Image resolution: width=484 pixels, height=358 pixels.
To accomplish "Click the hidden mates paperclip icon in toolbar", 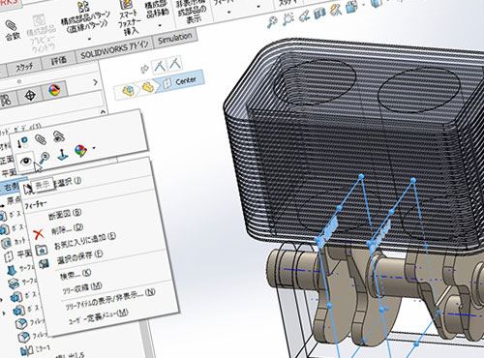I will pyautogui.click(x=58, y=136).
